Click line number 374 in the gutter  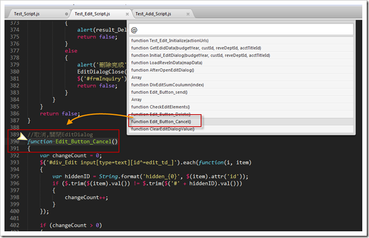(x=15, y=30)
